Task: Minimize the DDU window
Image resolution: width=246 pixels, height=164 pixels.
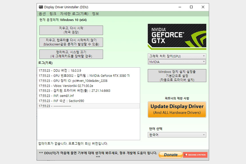Action: click(180, 7)
